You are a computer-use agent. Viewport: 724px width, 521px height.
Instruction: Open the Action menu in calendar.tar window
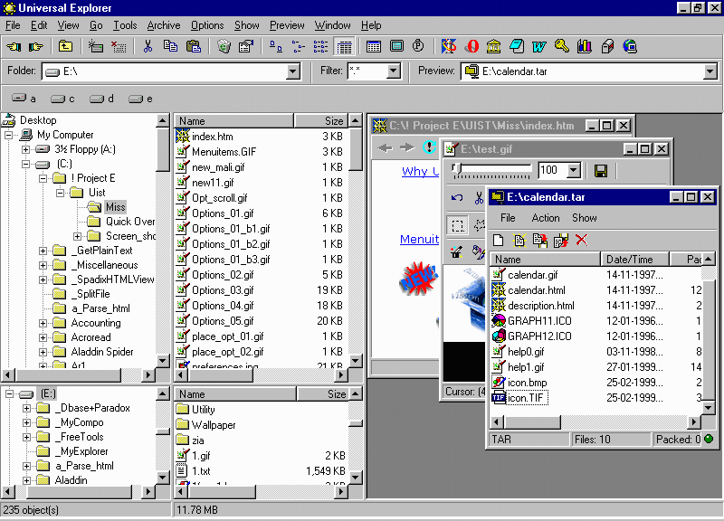coord(546,218)
